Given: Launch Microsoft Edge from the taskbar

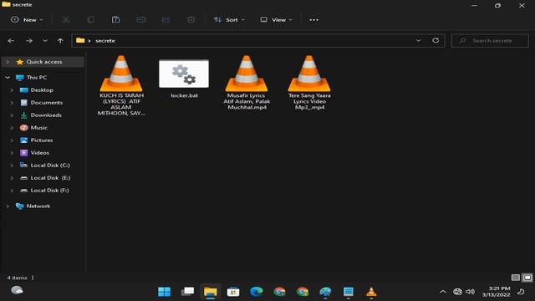Looking at the screenshot, I should click(257, 292).
